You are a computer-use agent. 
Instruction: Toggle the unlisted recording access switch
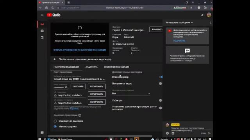(x=161, y=108)
